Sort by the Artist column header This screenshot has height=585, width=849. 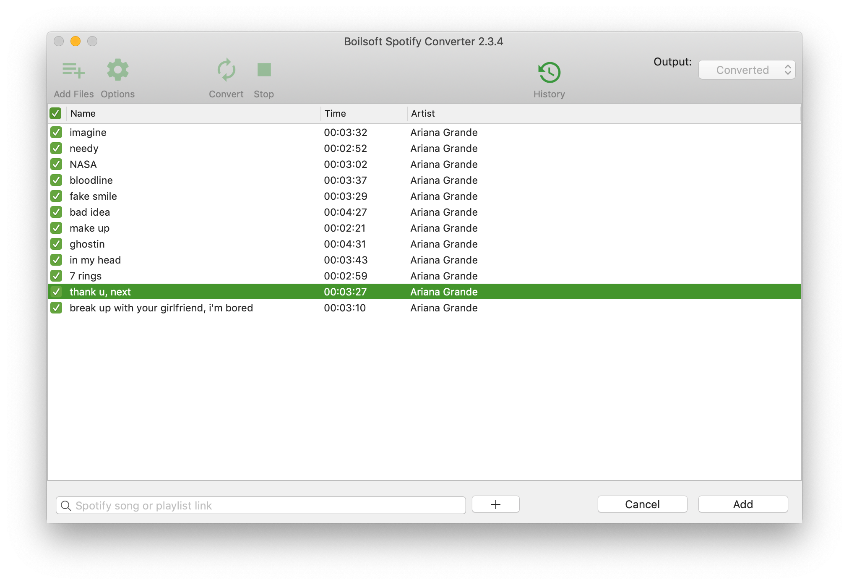(604, 113)
